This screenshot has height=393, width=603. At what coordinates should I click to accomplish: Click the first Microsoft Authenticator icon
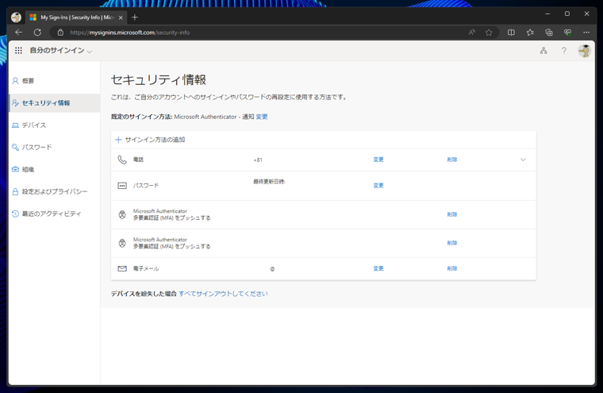coord(122,215)
